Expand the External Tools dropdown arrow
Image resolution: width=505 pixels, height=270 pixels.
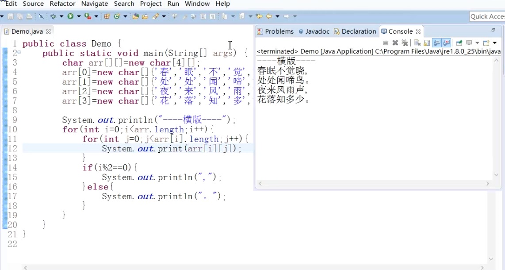[96, 16]
